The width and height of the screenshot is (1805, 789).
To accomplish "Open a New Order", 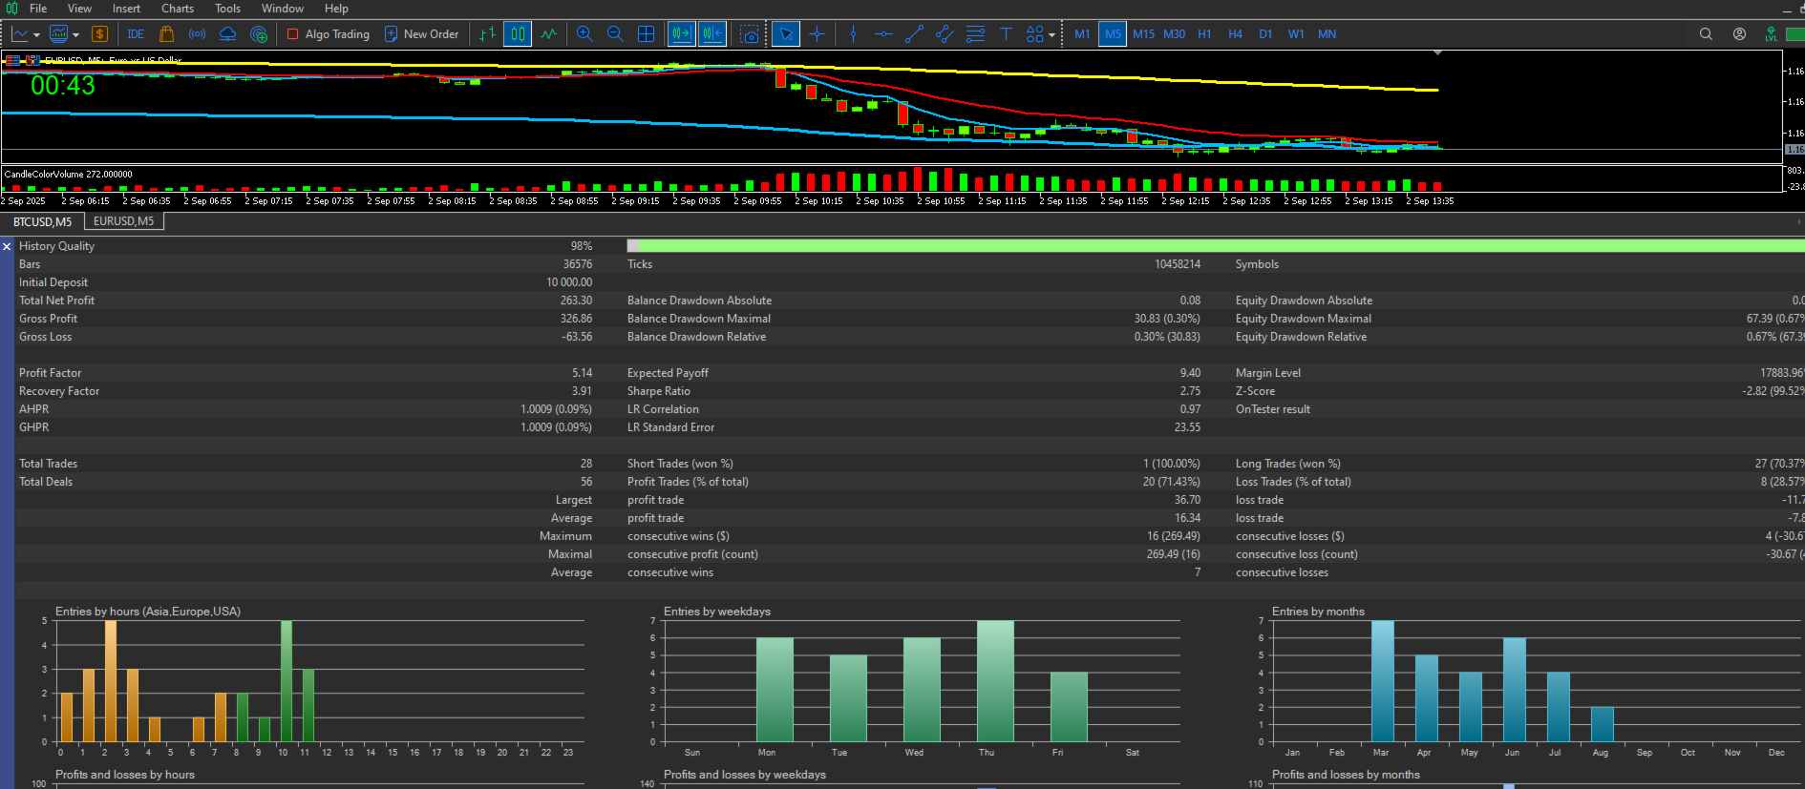I will coord(421,34).
